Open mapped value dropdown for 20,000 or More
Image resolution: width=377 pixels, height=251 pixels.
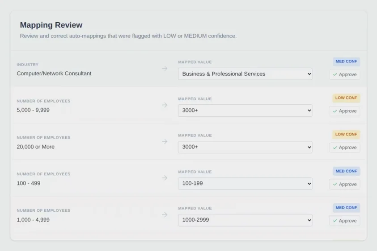click(245, 147)
